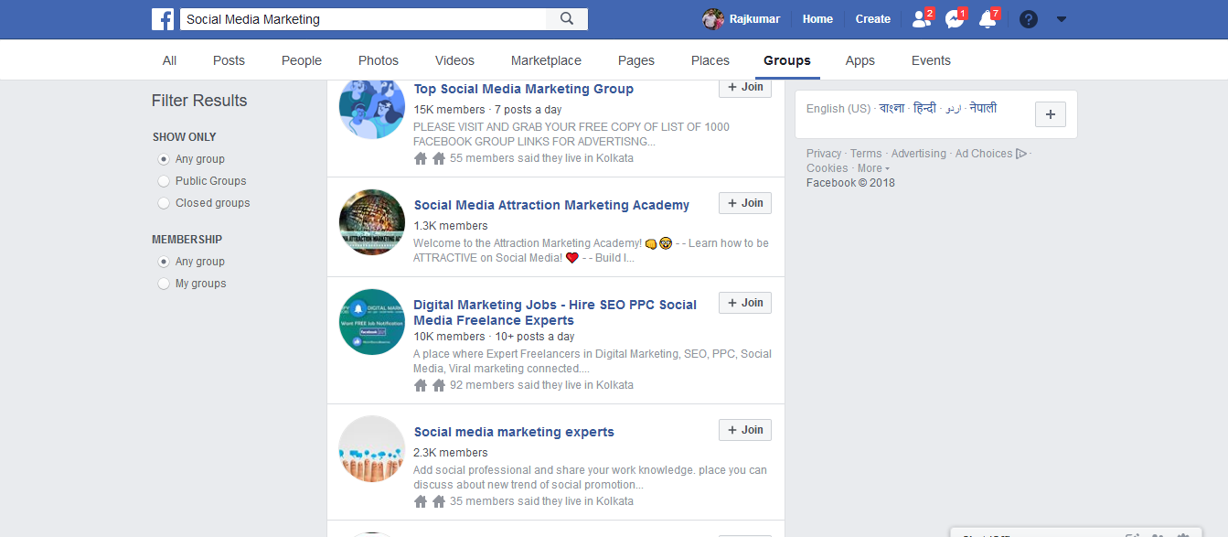Join Social media marketing experts group
This screenshot has width=1228, height=537.
(745, 430)
